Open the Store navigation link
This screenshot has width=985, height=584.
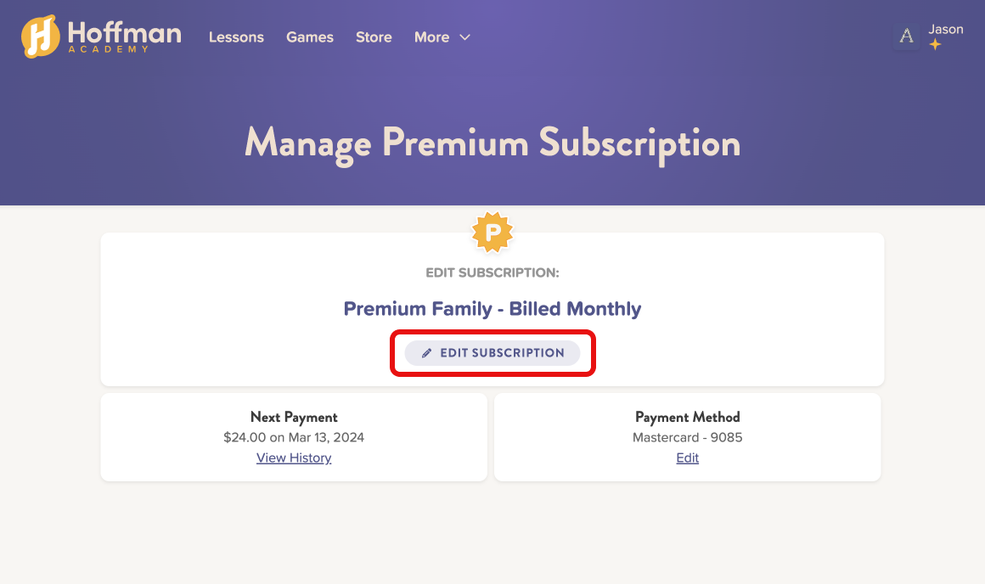point(374,37)
